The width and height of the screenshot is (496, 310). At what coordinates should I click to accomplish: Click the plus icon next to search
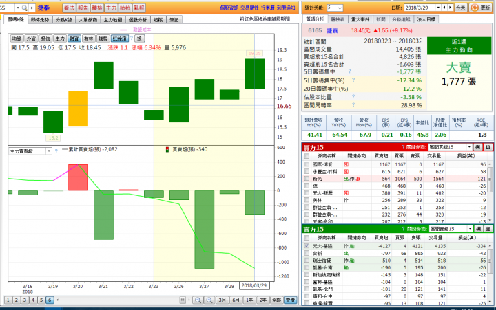(x=32, y=8)
